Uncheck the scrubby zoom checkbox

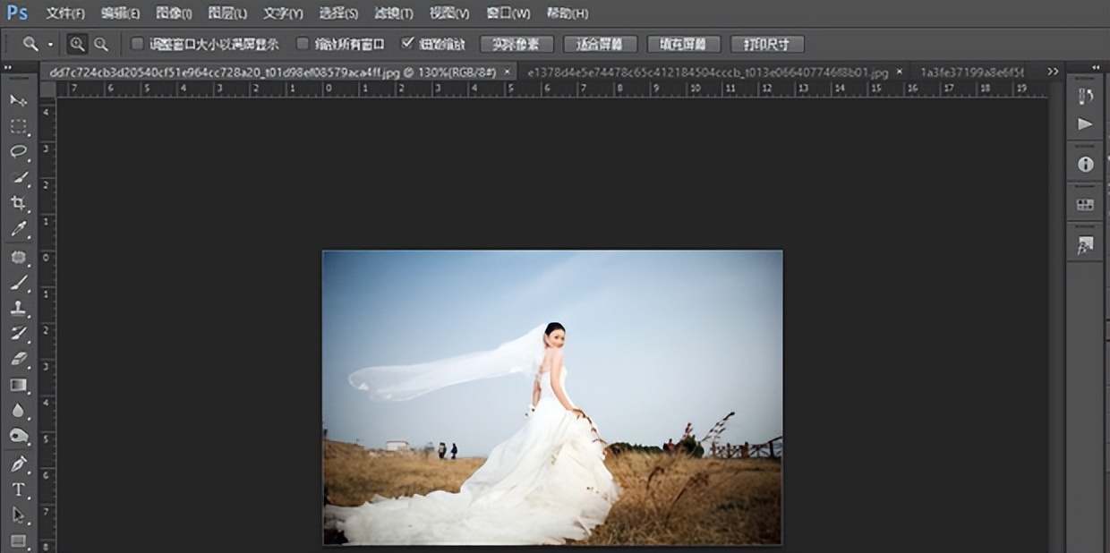408,44
